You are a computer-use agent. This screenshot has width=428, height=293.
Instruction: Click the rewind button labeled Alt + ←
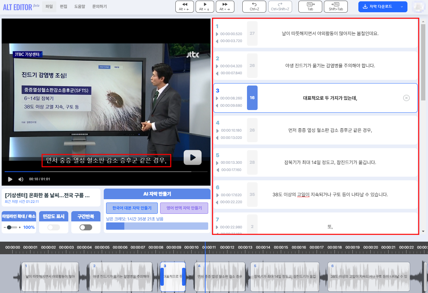[185, 7]
